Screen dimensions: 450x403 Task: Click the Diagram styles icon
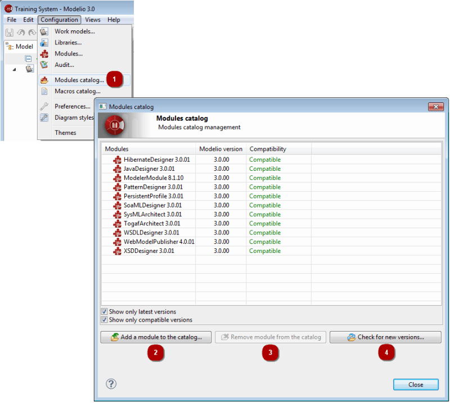(x=44, y=117)
